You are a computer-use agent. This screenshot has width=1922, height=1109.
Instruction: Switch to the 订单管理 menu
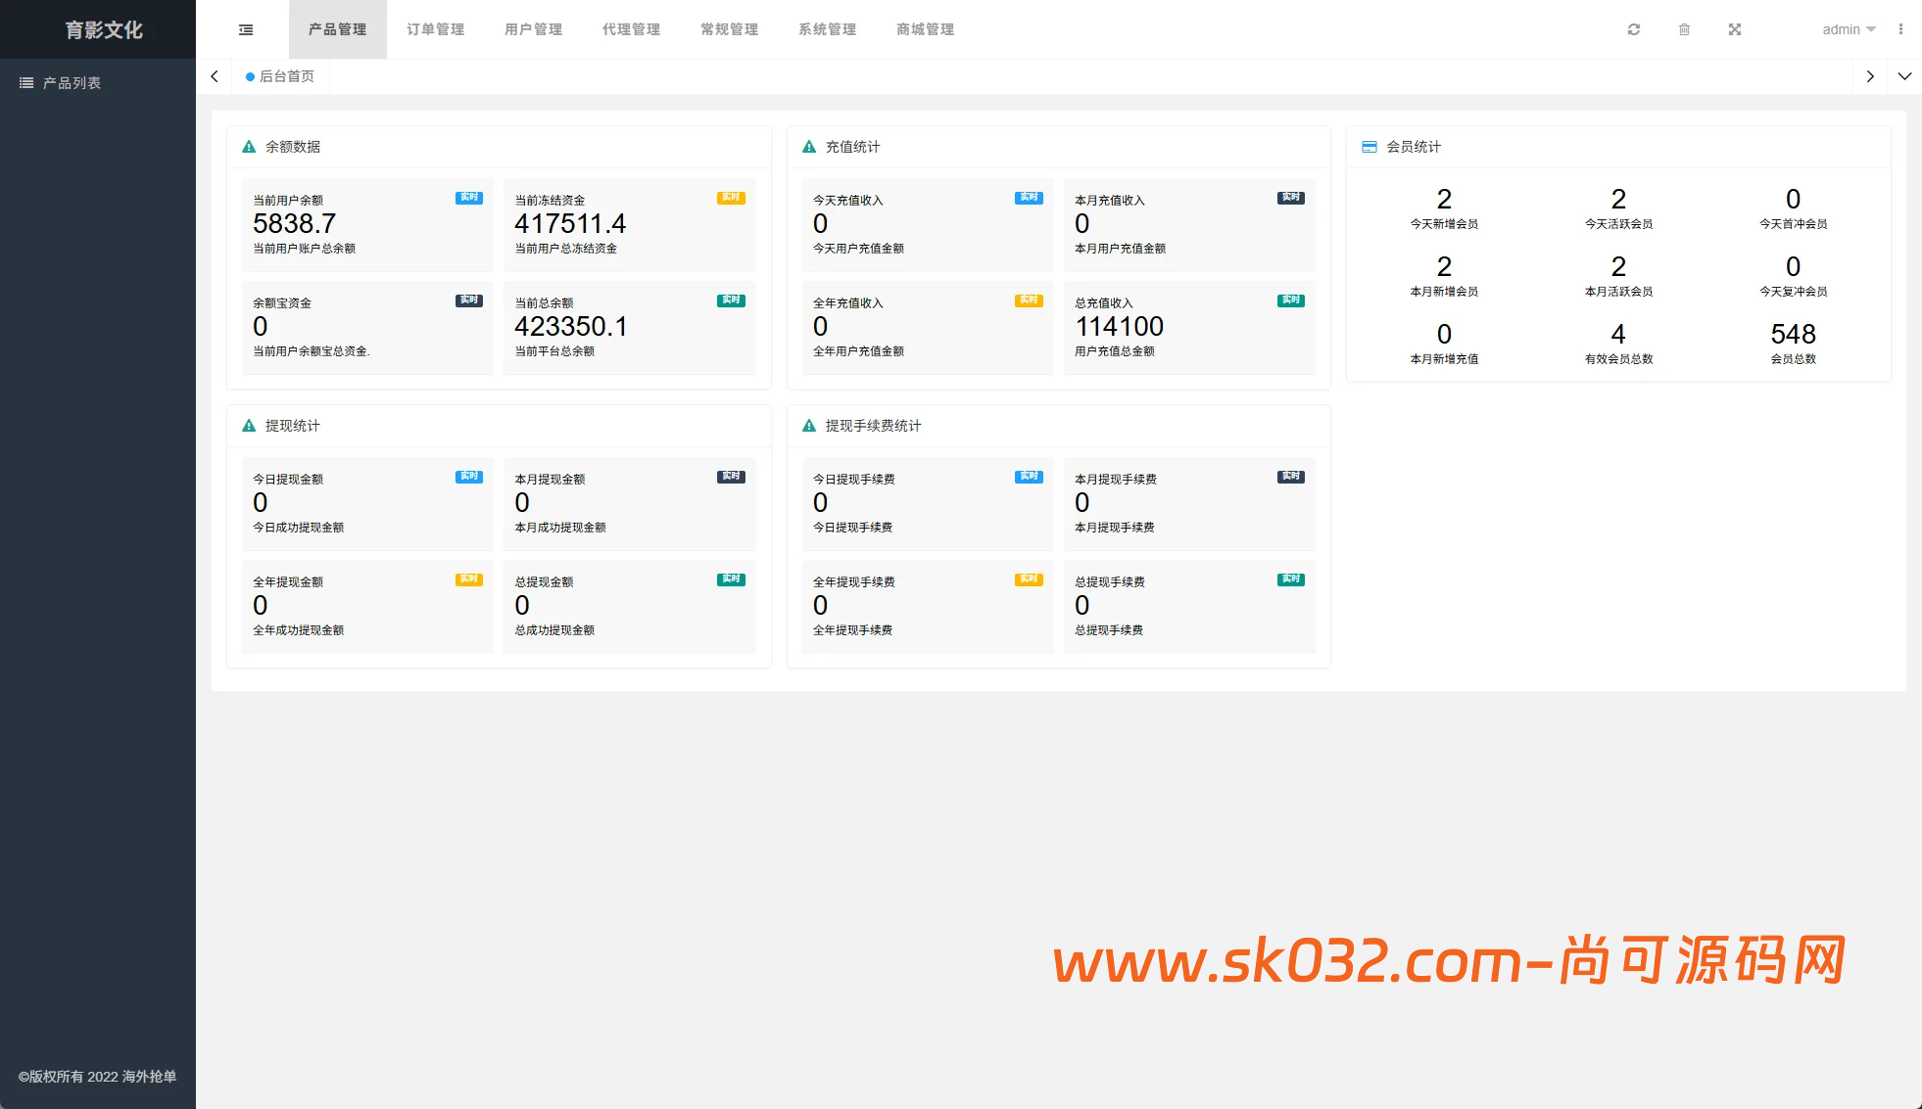pos(436,29)
